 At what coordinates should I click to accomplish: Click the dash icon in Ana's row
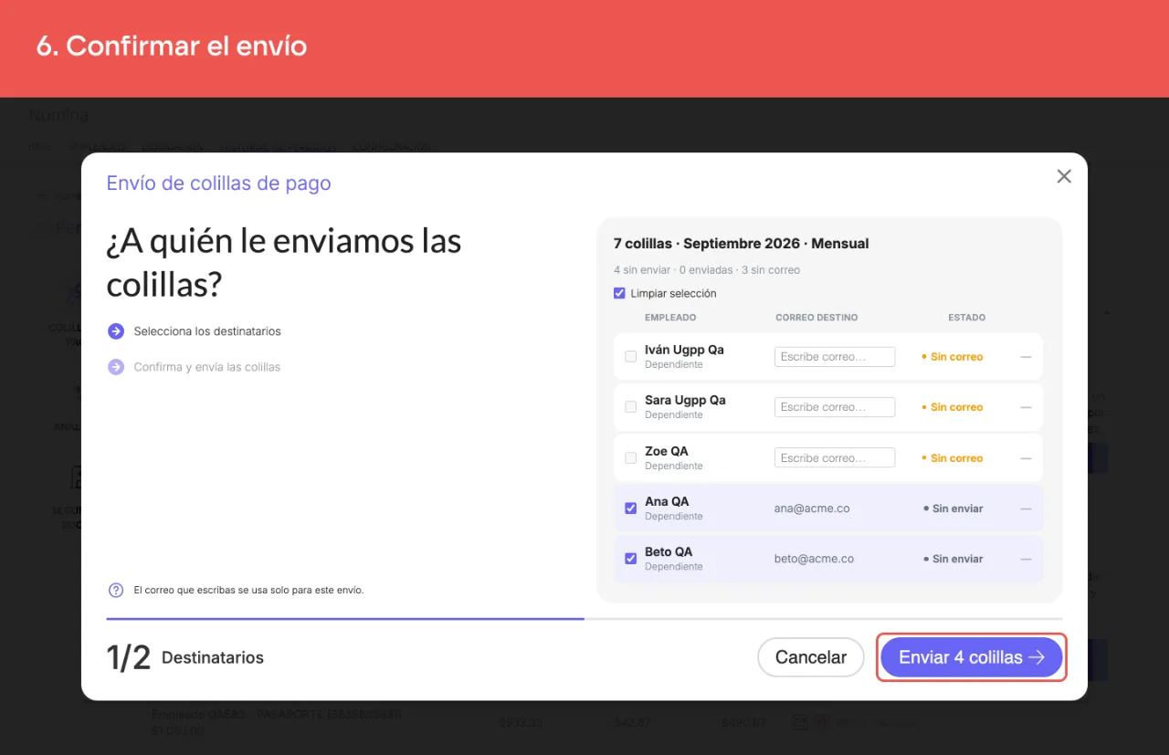tap(1026, 509)
